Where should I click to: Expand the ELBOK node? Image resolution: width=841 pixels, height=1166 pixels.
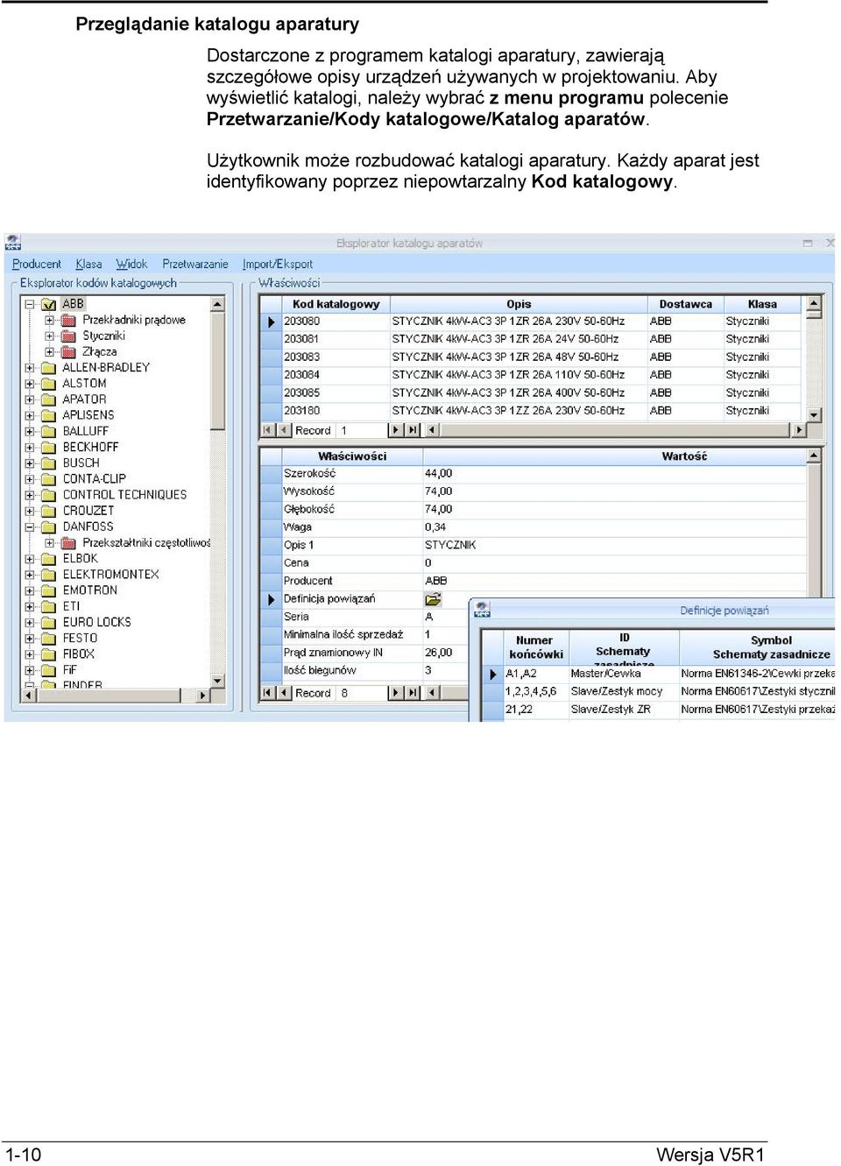point(30,559)
